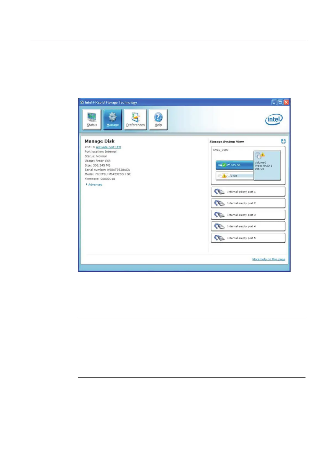Select the 305 GB array disk
The height and width of the screenshot is (466, 329).
coord(234,165)
